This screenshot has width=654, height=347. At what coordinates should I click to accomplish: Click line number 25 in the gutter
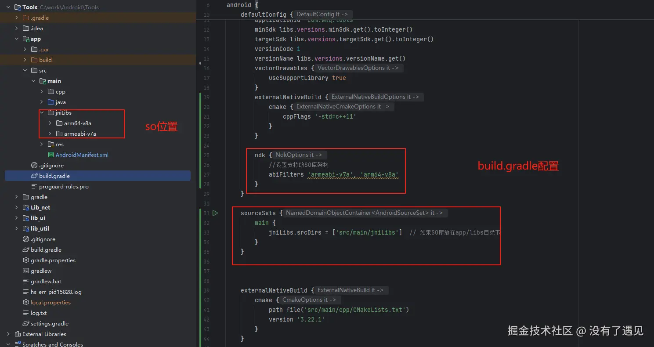pos(206,155)
